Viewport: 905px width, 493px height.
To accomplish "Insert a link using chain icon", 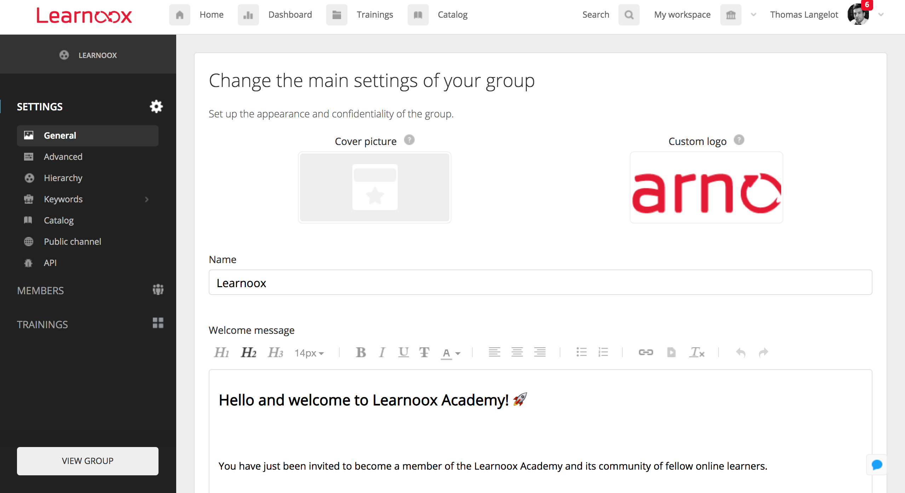I will pyautogui.click(x=646, y=352).
